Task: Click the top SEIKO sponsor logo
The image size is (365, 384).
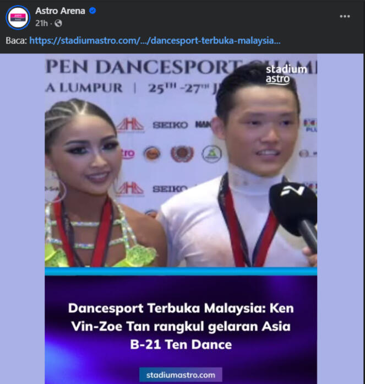Action: coord(170,125)
